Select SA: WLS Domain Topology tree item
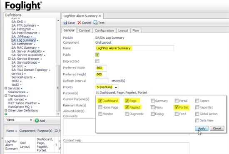Screen dimensions: 229x154 [x=30, y=70]
